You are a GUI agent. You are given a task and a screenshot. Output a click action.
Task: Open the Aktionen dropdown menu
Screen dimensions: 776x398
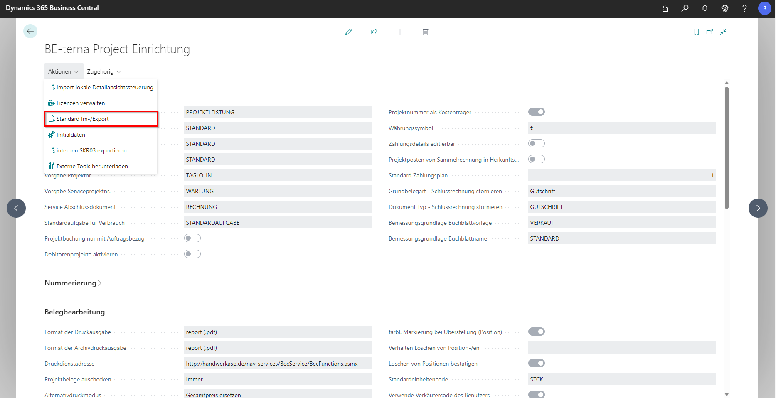click(x=64, y=71)
